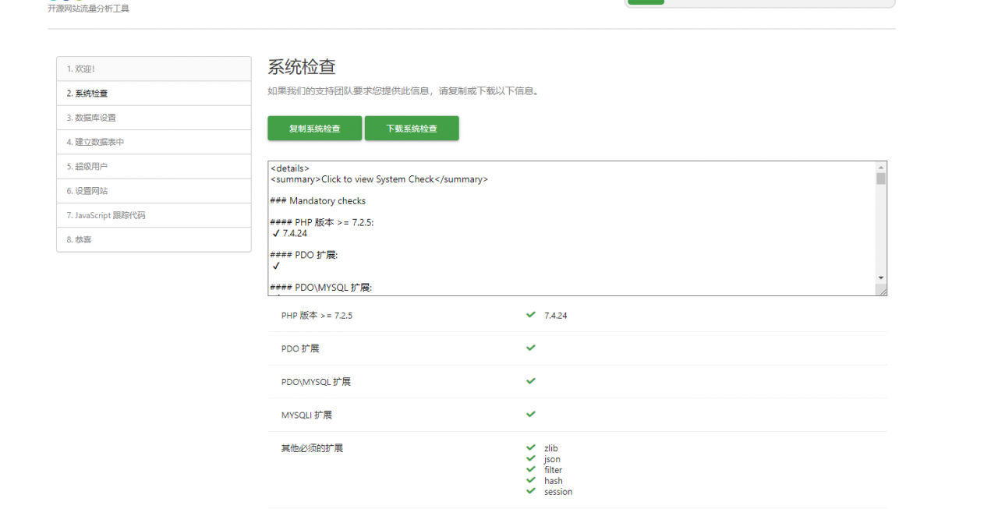Click the 系统检查 page heading
Image resolution: width=998 pixels, height=509 pixels.
(x=302, y=66)
